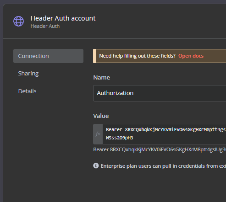226x202 pixels.
Task: Switch to the Details tab
Action: (x=28, y=91)
